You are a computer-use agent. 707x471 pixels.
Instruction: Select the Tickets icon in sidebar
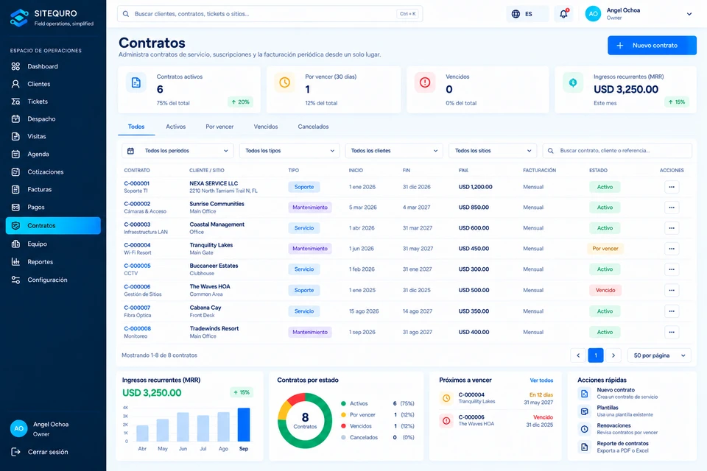point(15,102)
